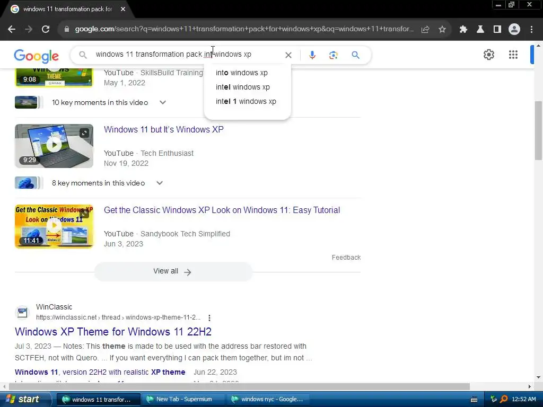
Task: Choose suggestion 'into windows xp'
Action: click(x=242, y=73)
